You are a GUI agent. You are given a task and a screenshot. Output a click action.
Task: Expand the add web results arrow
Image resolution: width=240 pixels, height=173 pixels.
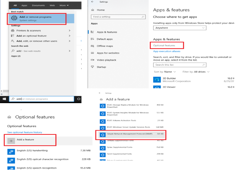70,51
